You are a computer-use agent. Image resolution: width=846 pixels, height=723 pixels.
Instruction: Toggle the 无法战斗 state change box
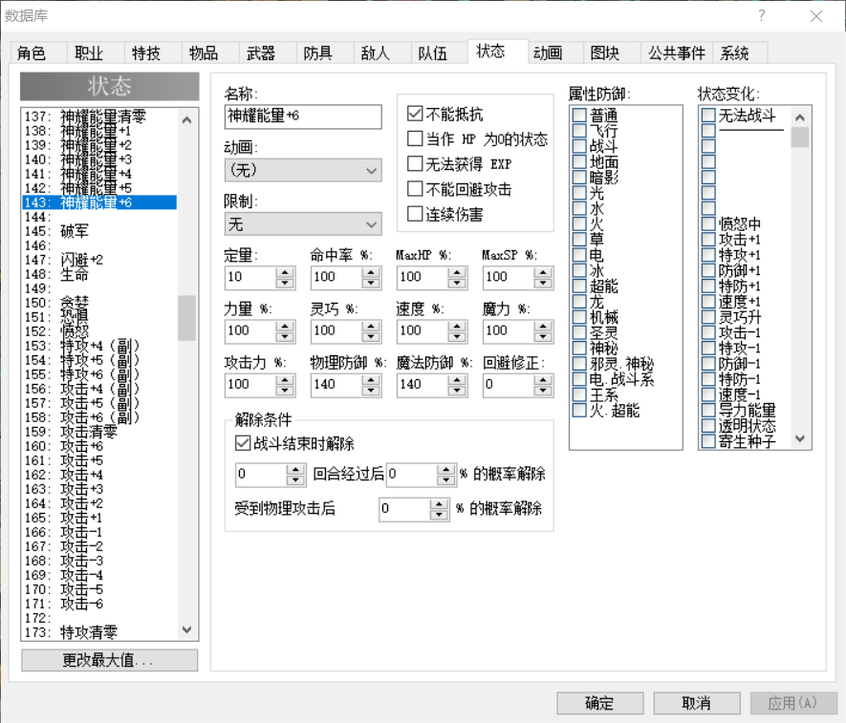pos(708,115)
